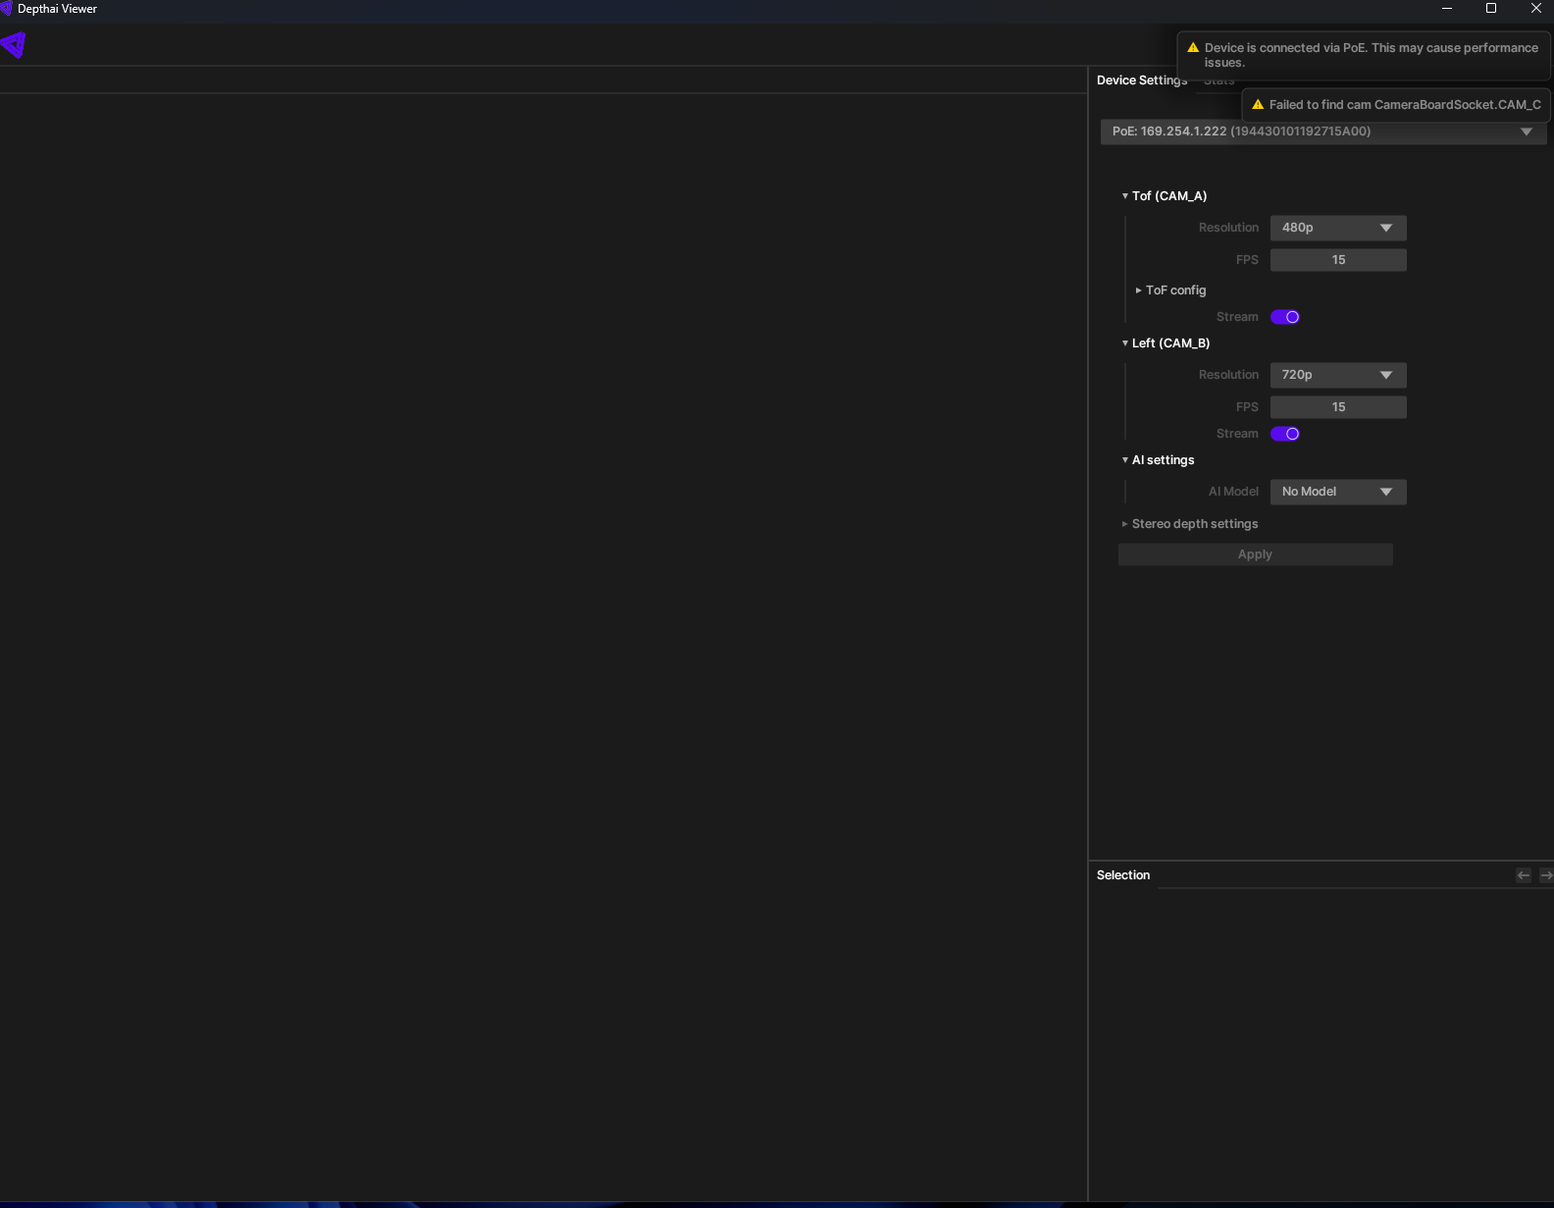Collapse the AI settings section
This screenshot has height=1208, width=1554.
click(1162, 460)
